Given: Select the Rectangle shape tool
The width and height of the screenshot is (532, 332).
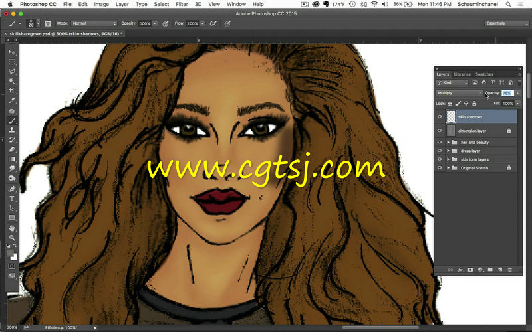Looking at the screenshot, I should (12, 218).
